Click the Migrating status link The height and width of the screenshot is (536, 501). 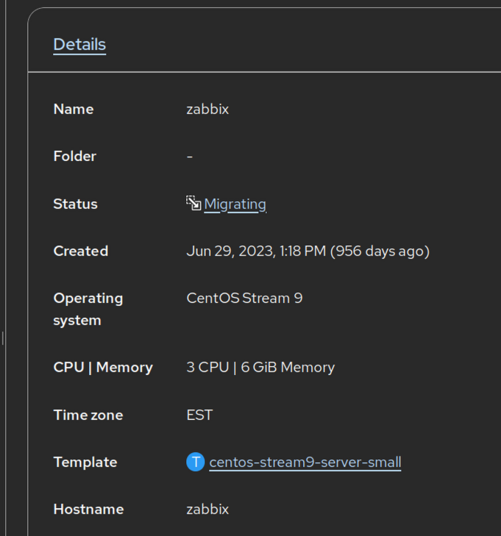click(x=235, y=204)
